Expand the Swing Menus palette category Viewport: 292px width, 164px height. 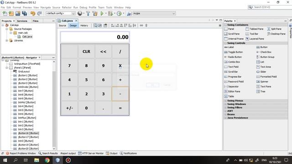[x=225, y=101]
